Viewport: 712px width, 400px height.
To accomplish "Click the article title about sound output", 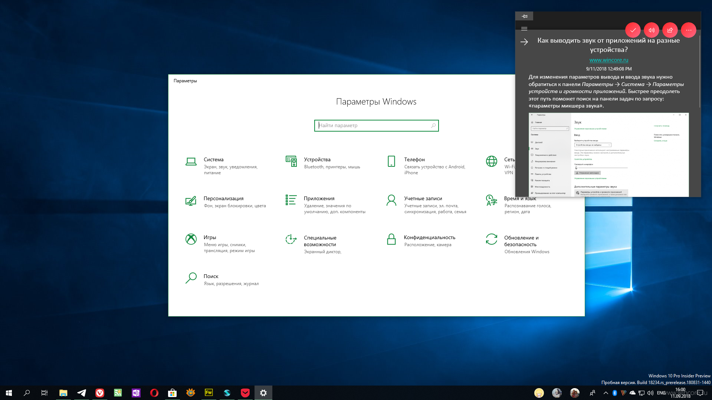I will pos(608,45).
